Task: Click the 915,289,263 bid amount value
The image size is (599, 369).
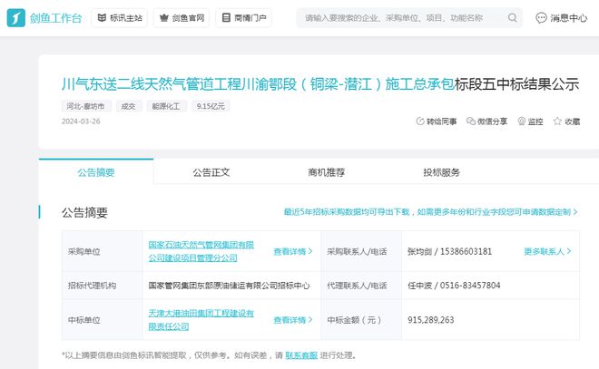Action: [430, 320]
